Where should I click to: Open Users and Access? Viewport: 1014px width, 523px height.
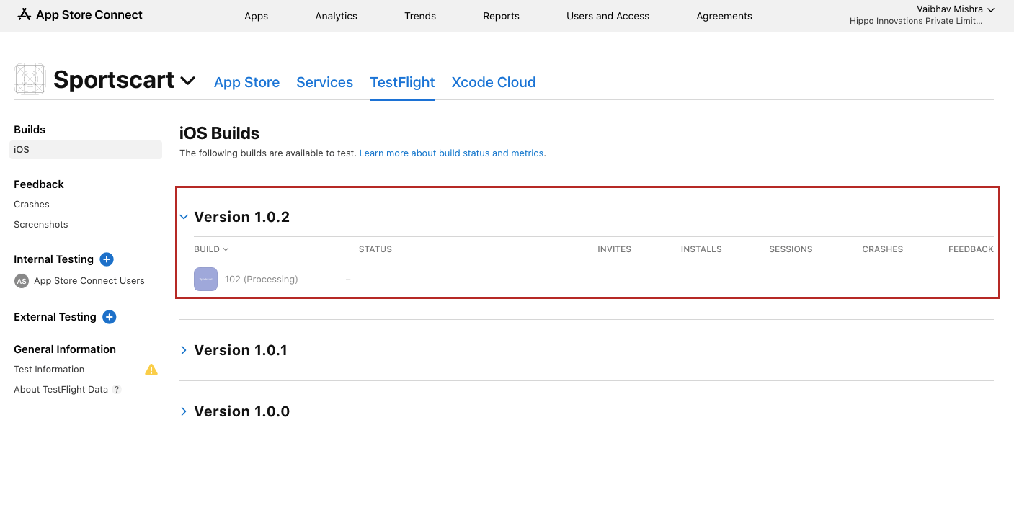point(608,16)
